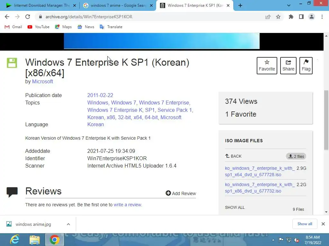The width and height of the screenshot is (329, 246).
Task: Expand the windows anime.jpg download options chevron
Action: click(68, 224)
